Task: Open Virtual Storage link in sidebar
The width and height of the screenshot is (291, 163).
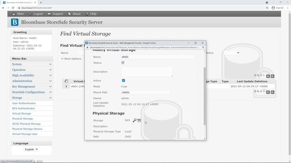Action: tap(21, 114)
